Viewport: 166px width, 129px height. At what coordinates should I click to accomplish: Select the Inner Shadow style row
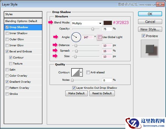click(23, 33)
